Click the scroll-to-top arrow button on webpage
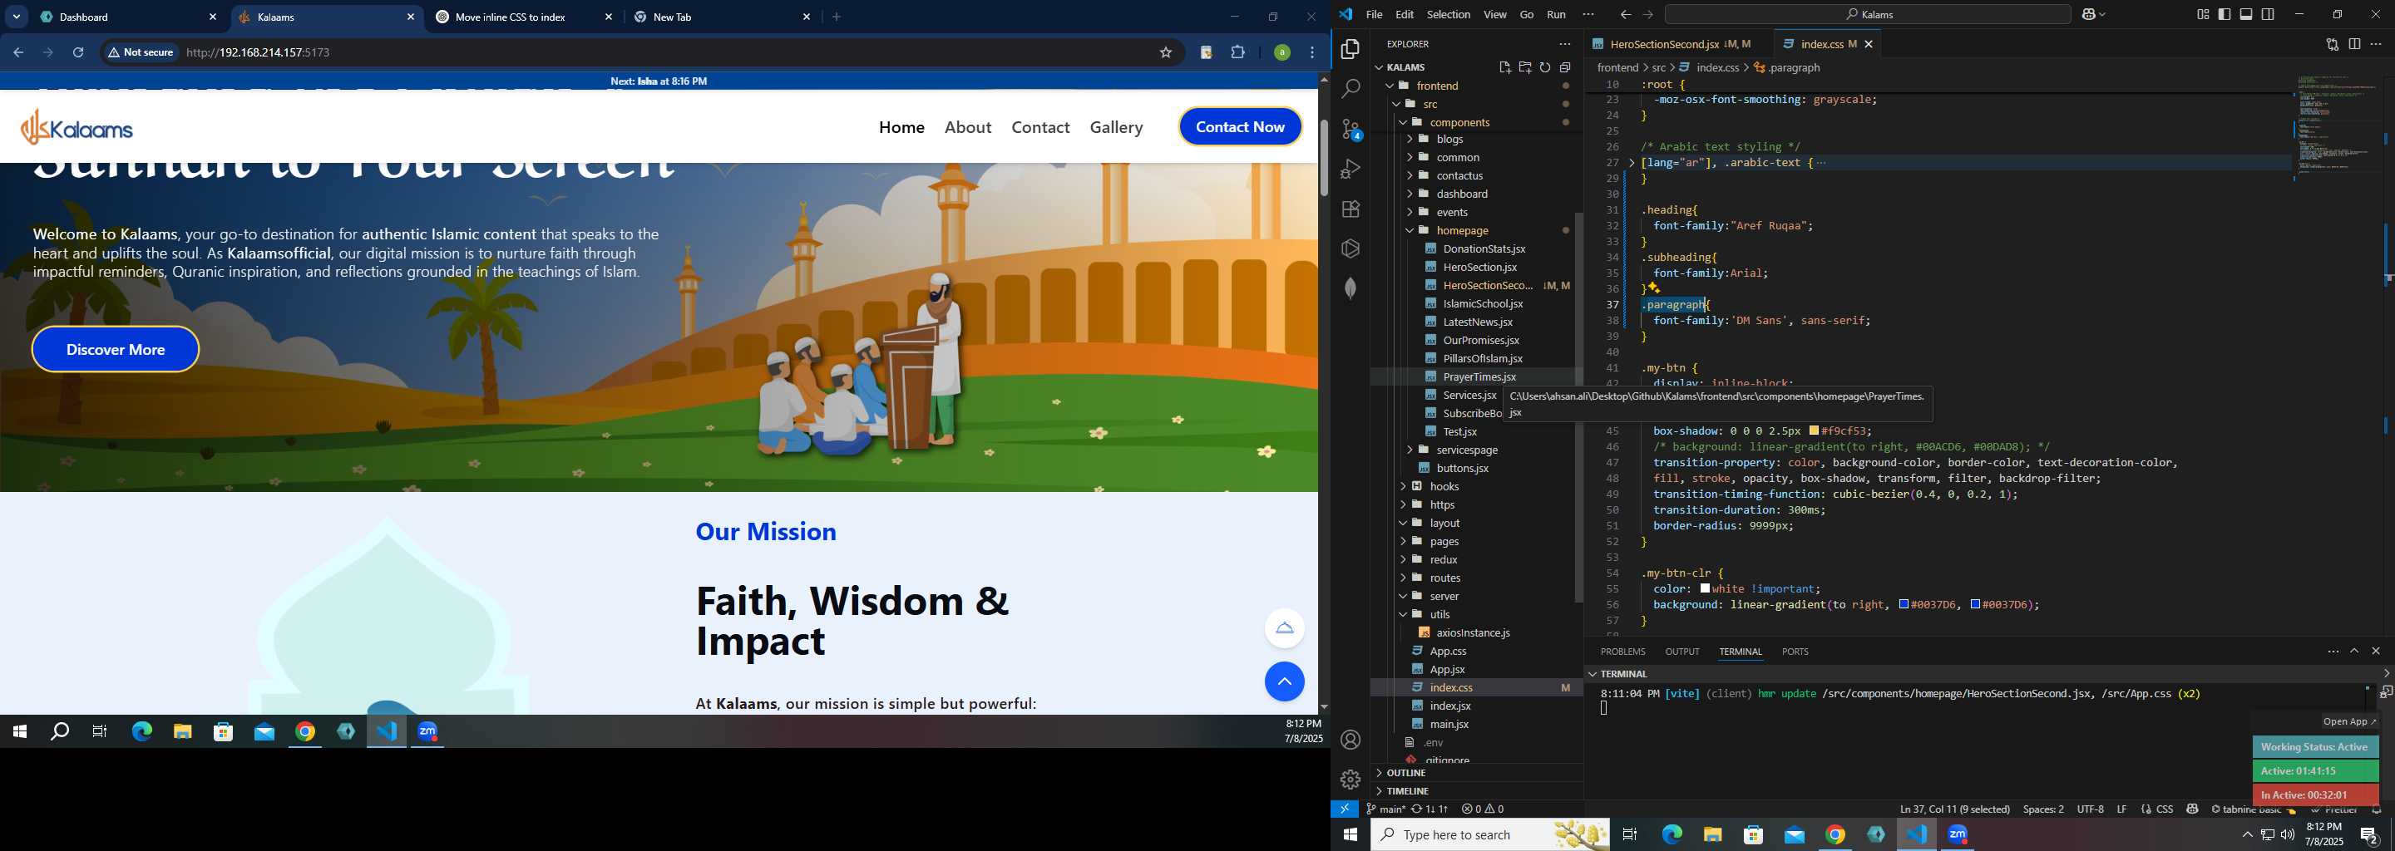This screenshot has width=2395, height=851. (1284, 682)
